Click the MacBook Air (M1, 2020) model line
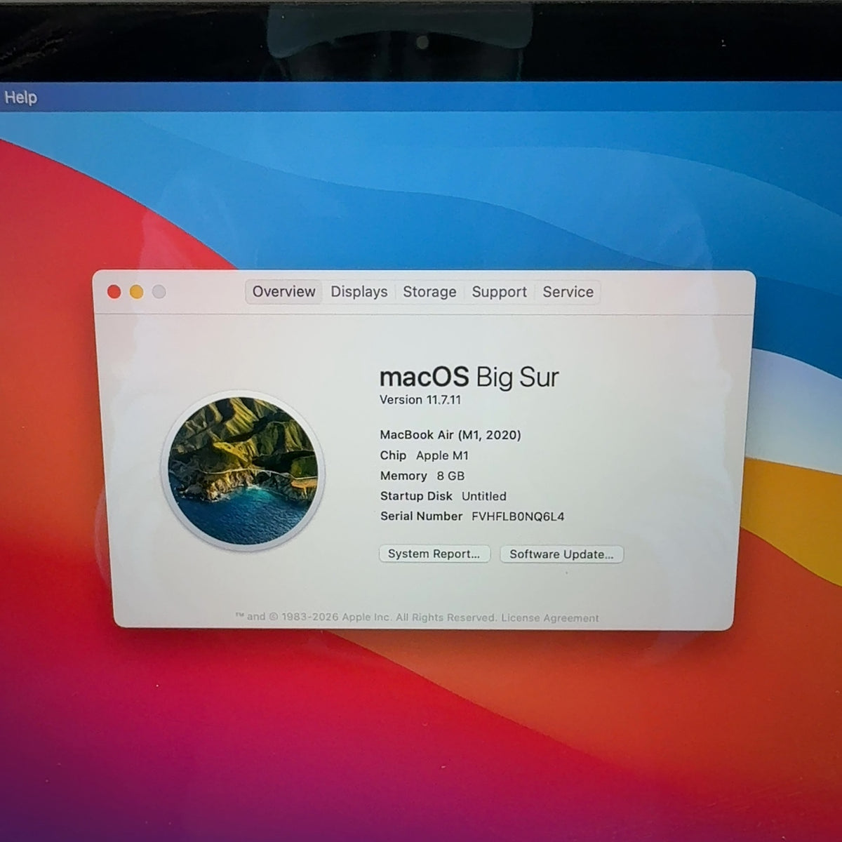 [450, 435]
